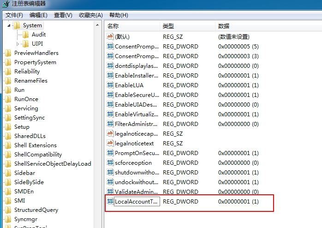Click the Sidebar folder icon
Image resolution: width=322 pixels, height=228 pixels.
click(x=8, y=173)
